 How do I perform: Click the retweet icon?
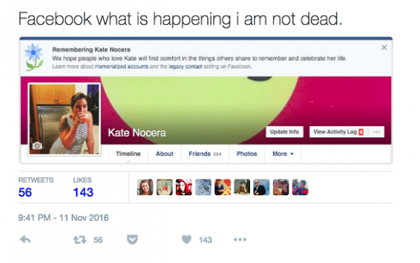tap(80, 240)
